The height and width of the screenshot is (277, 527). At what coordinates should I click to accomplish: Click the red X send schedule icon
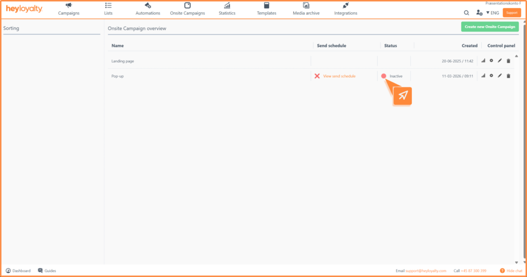click(x=317, y=76)
